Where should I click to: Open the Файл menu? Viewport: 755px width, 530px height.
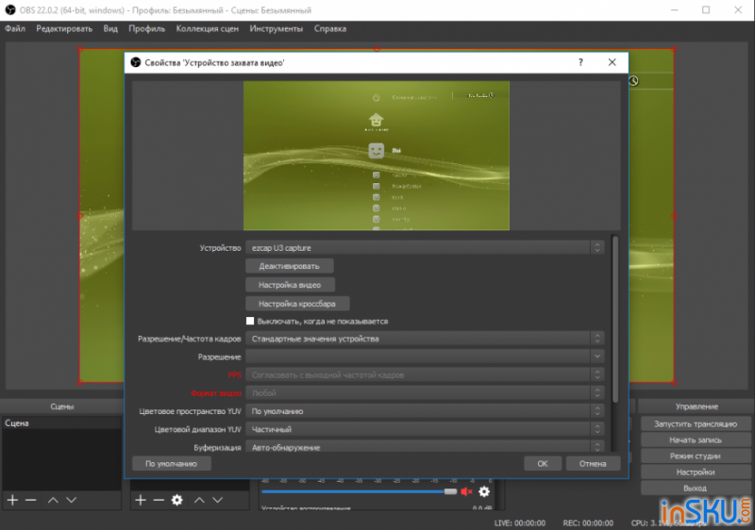coord(15,29)
